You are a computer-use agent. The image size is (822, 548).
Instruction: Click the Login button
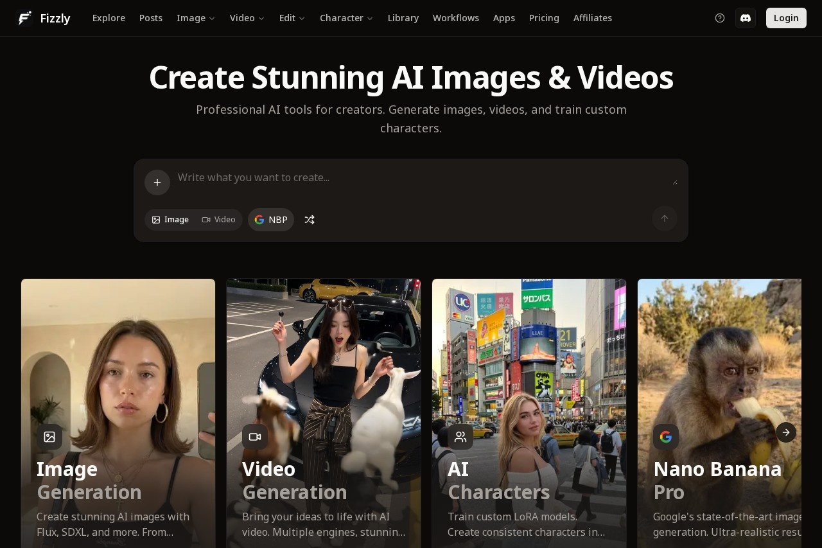[786, 18]
